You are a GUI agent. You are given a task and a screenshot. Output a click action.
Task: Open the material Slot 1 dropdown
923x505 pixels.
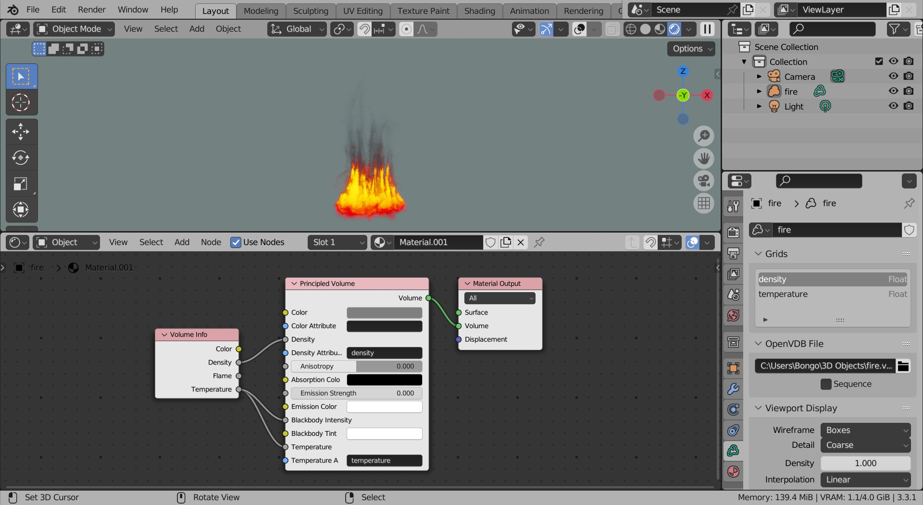click(337, 242)
